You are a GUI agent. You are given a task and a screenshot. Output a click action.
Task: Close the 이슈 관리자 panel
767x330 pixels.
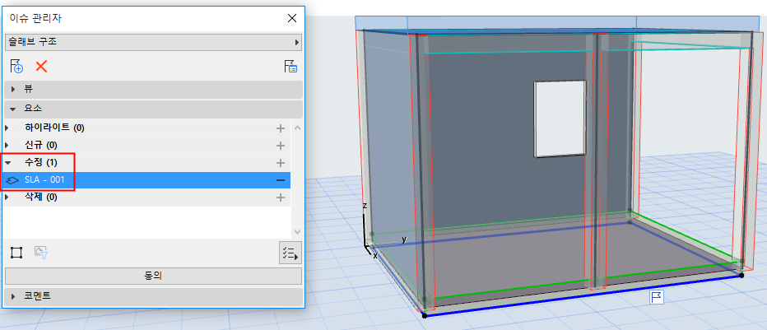pos(291,17)
